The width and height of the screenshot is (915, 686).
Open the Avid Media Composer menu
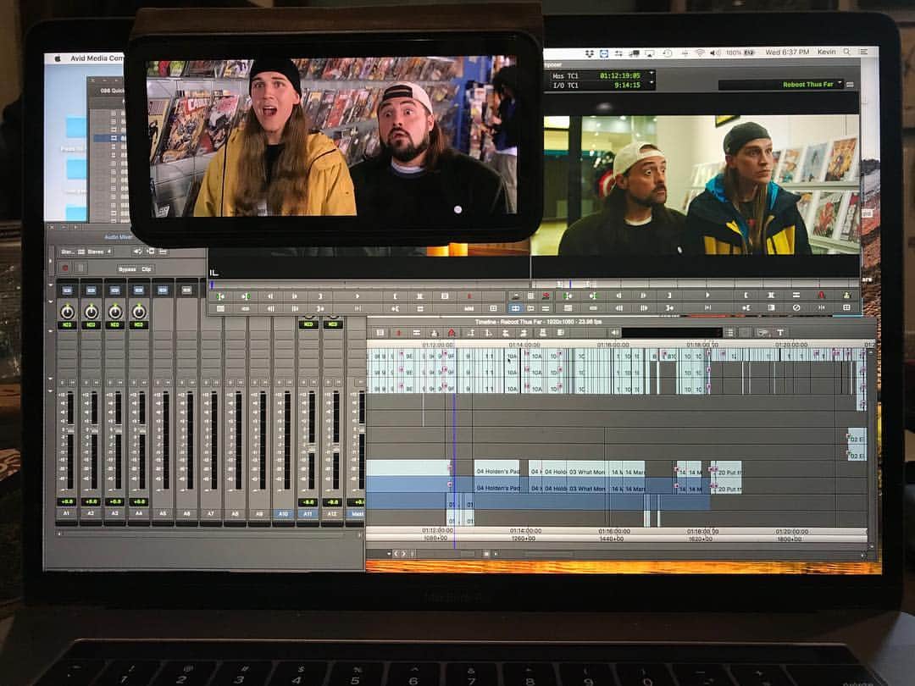point(97,58)
